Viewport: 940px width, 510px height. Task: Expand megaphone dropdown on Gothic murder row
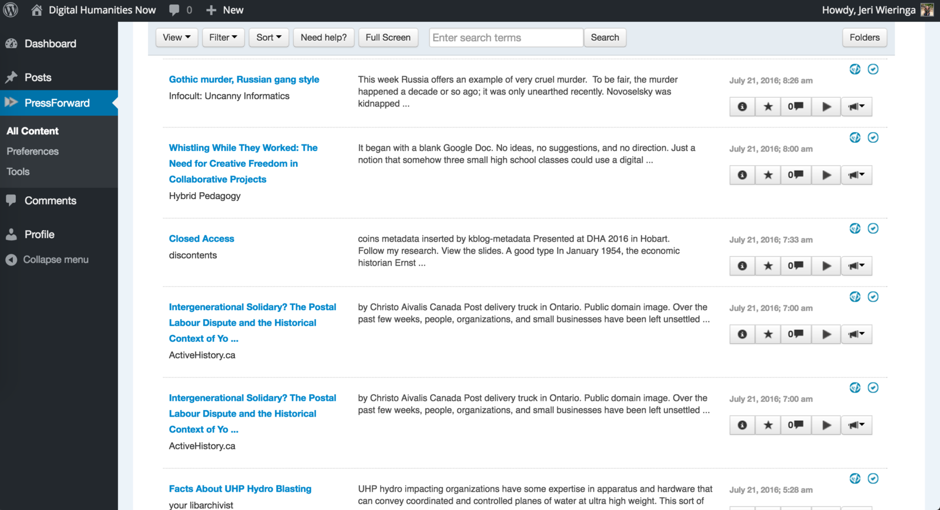(x=857, y=106)
